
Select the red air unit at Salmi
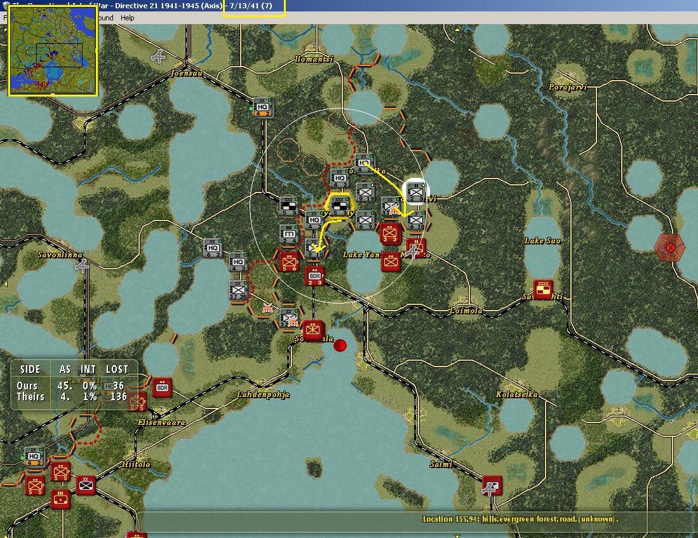click(492, 486)
